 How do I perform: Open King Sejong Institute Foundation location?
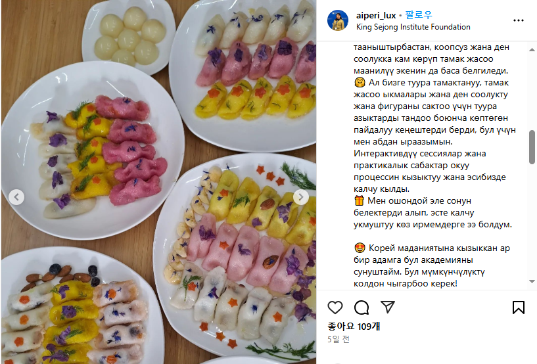click(x=413, y=27)
